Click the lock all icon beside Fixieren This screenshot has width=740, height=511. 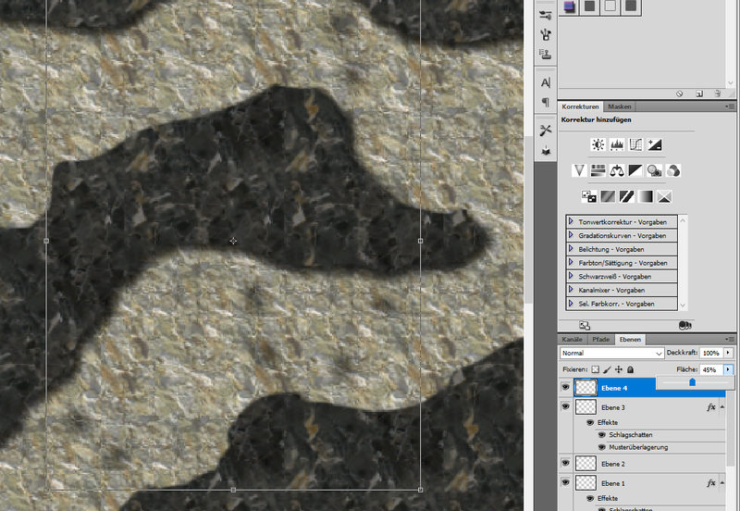point(630,369)
